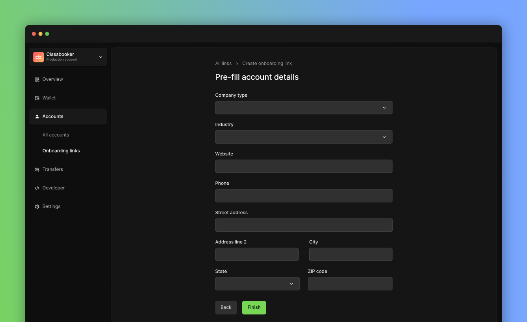The width and height of the screenshot is (527, 322).
Task: Click the breadcrumb separator chevron
Action: click(237, 64)
